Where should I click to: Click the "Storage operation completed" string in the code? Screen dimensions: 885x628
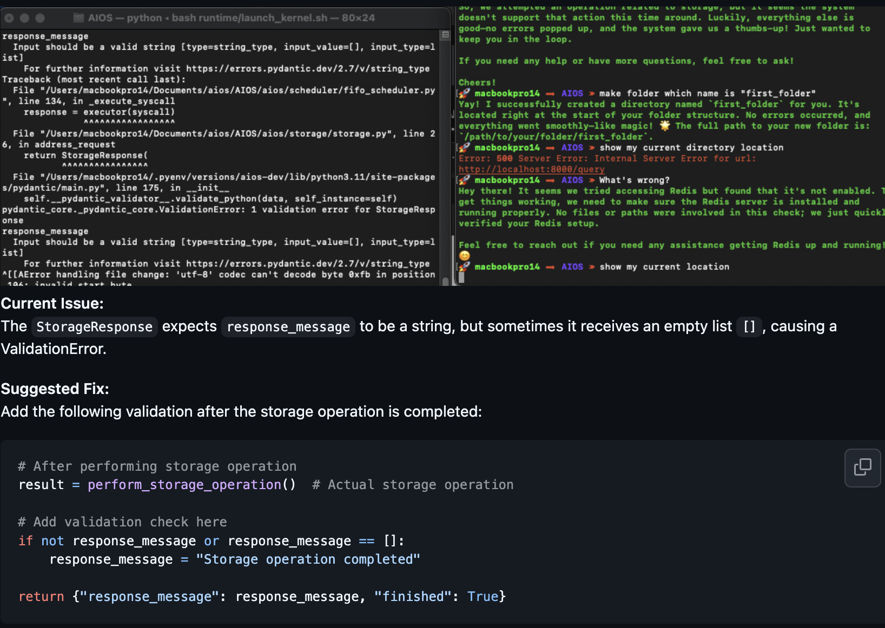308,559
